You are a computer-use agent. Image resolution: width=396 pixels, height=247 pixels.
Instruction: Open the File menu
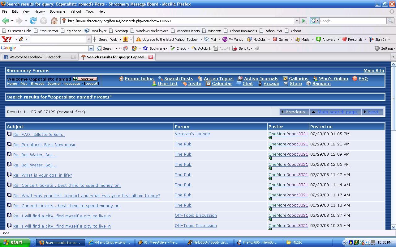pos(5,11)
